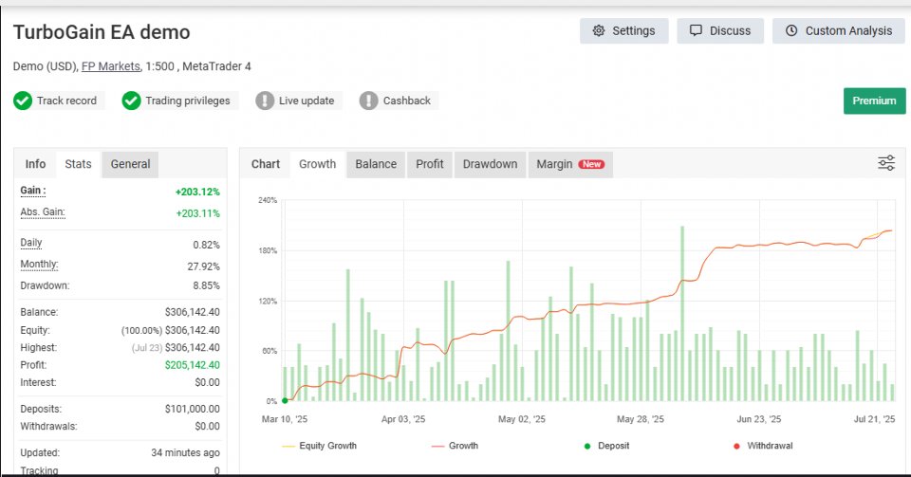Click the green Premium button
Image resolution: width=911 pixels, height=477 pixels.
(874, 101)
